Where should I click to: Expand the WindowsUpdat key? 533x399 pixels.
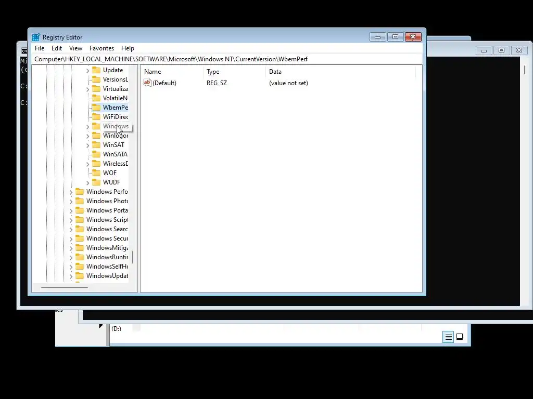71,276
